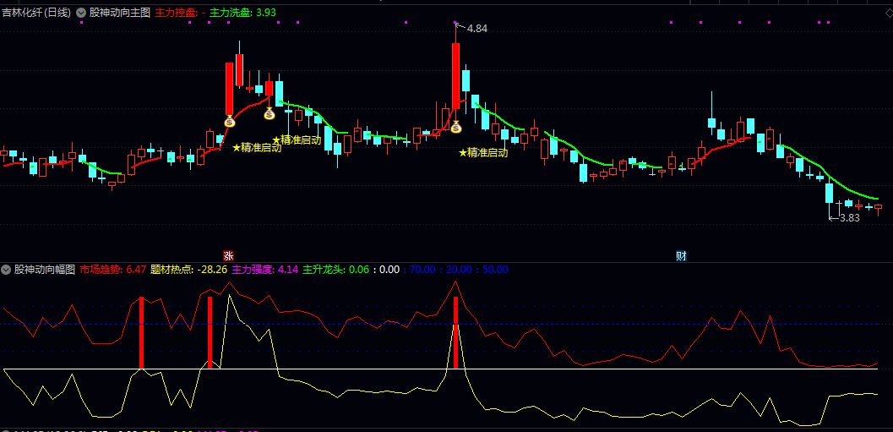Click the 3.83 low price label
This screenshot has width=893, height=432.
pos(850,218)
